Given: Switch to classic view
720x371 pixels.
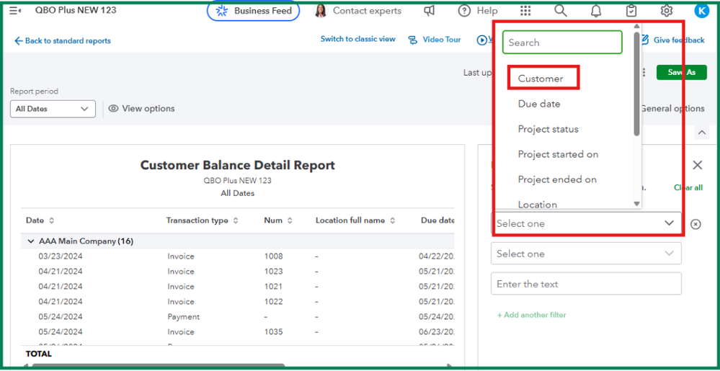Looking at the screenshot, I should coord(357,39).
